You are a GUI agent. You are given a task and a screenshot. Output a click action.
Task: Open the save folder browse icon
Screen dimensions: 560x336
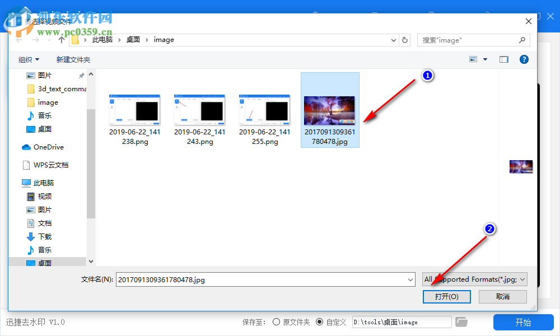tap(461, 322)
